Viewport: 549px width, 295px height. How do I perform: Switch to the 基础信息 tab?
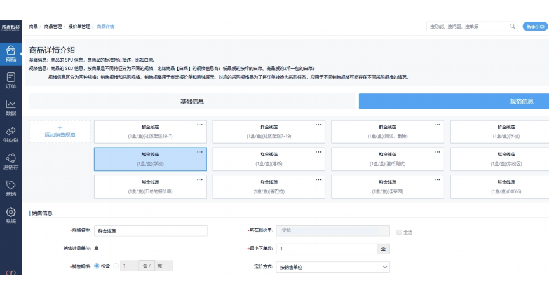pos(192,101)
